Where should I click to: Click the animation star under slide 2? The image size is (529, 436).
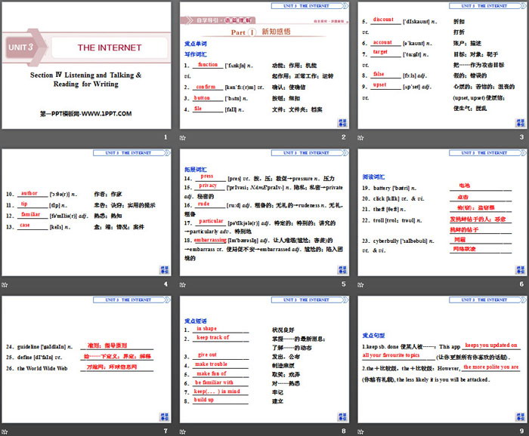click(x=183, y=138)
